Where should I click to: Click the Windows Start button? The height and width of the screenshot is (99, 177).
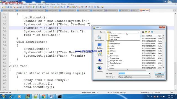coord(3,97)
